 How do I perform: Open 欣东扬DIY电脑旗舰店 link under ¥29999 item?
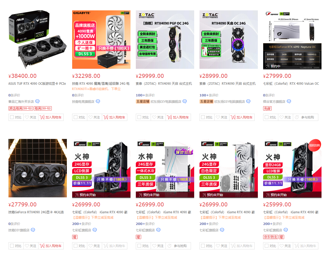166,101
